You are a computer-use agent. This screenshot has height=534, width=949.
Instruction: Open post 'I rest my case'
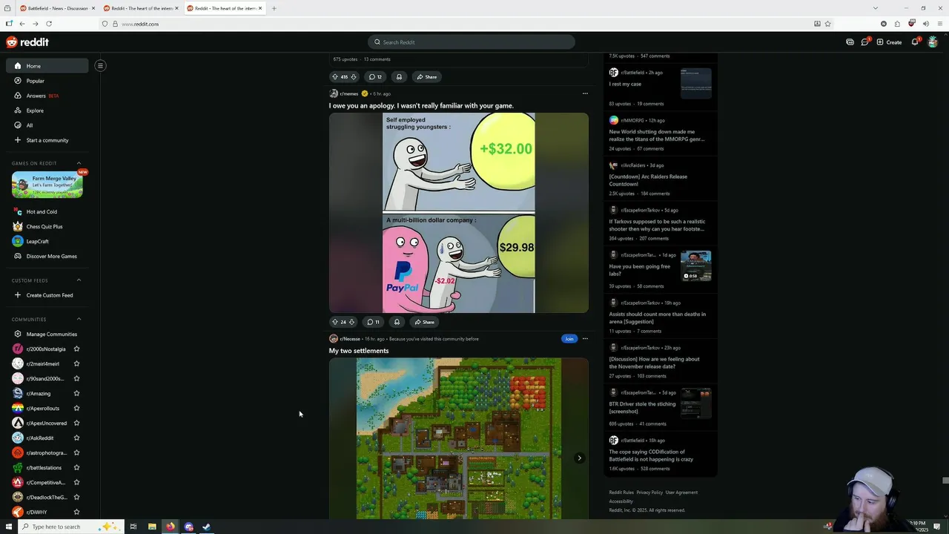625,84
